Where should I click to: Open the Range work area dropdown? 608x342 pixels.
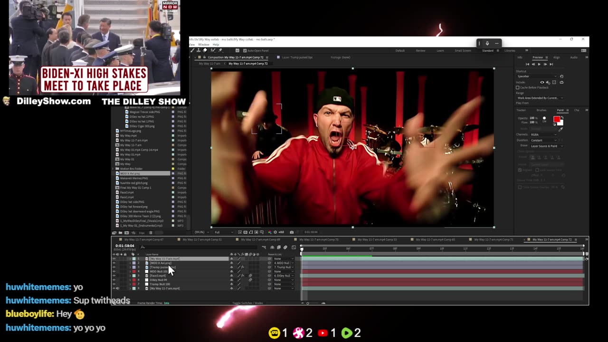(x=539, y=98)
